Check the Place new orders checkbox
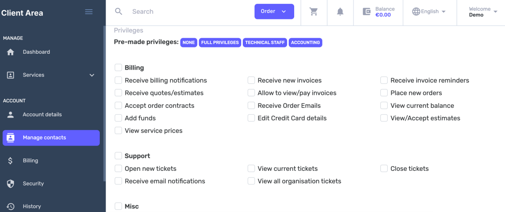The height and width of the screenshot is (212, 505). tap(384, 93)
